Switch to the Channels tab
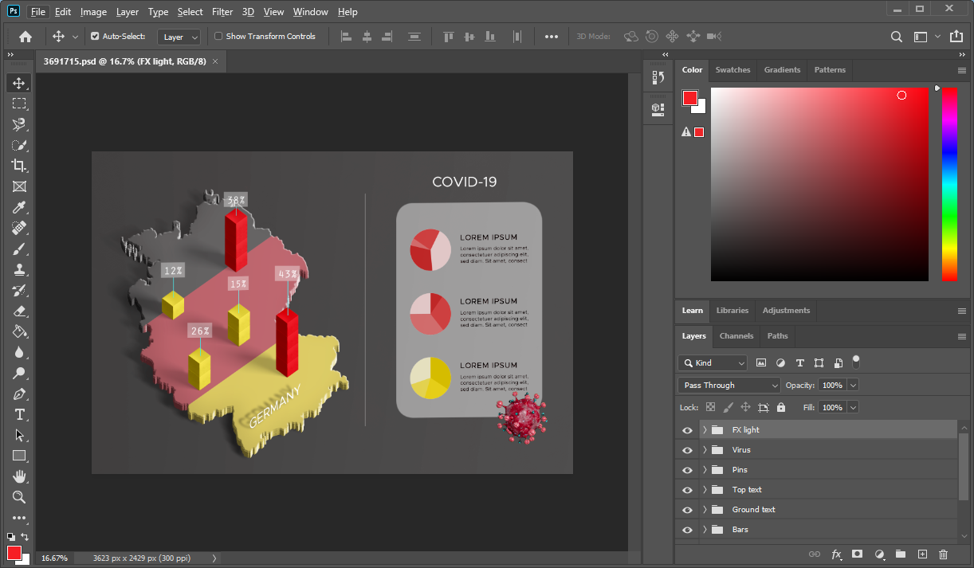This screenshot has height=568, width=974. click(x=736, y=335)
